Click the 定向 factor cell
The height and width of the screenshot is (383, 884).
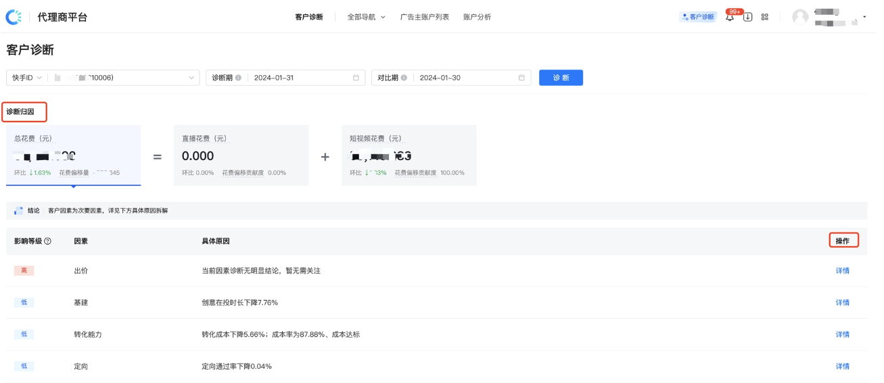(81, 366)
